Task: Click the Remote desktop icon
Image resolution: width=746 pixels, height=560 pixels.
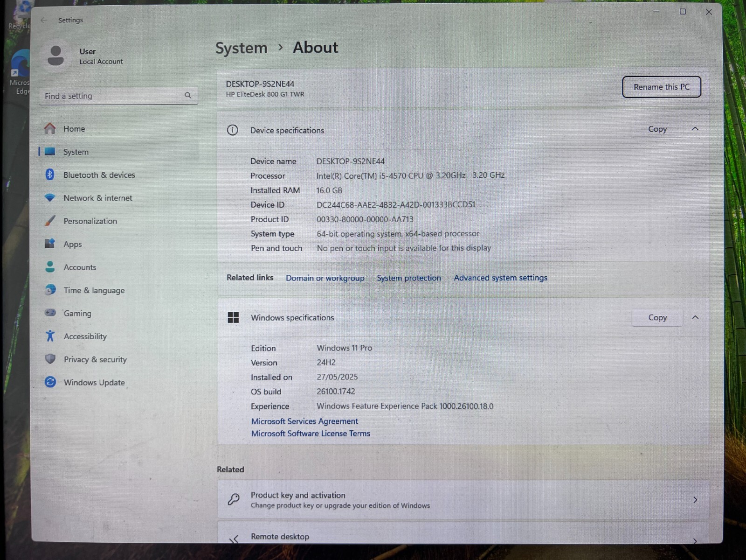Action: coord(234,539)
